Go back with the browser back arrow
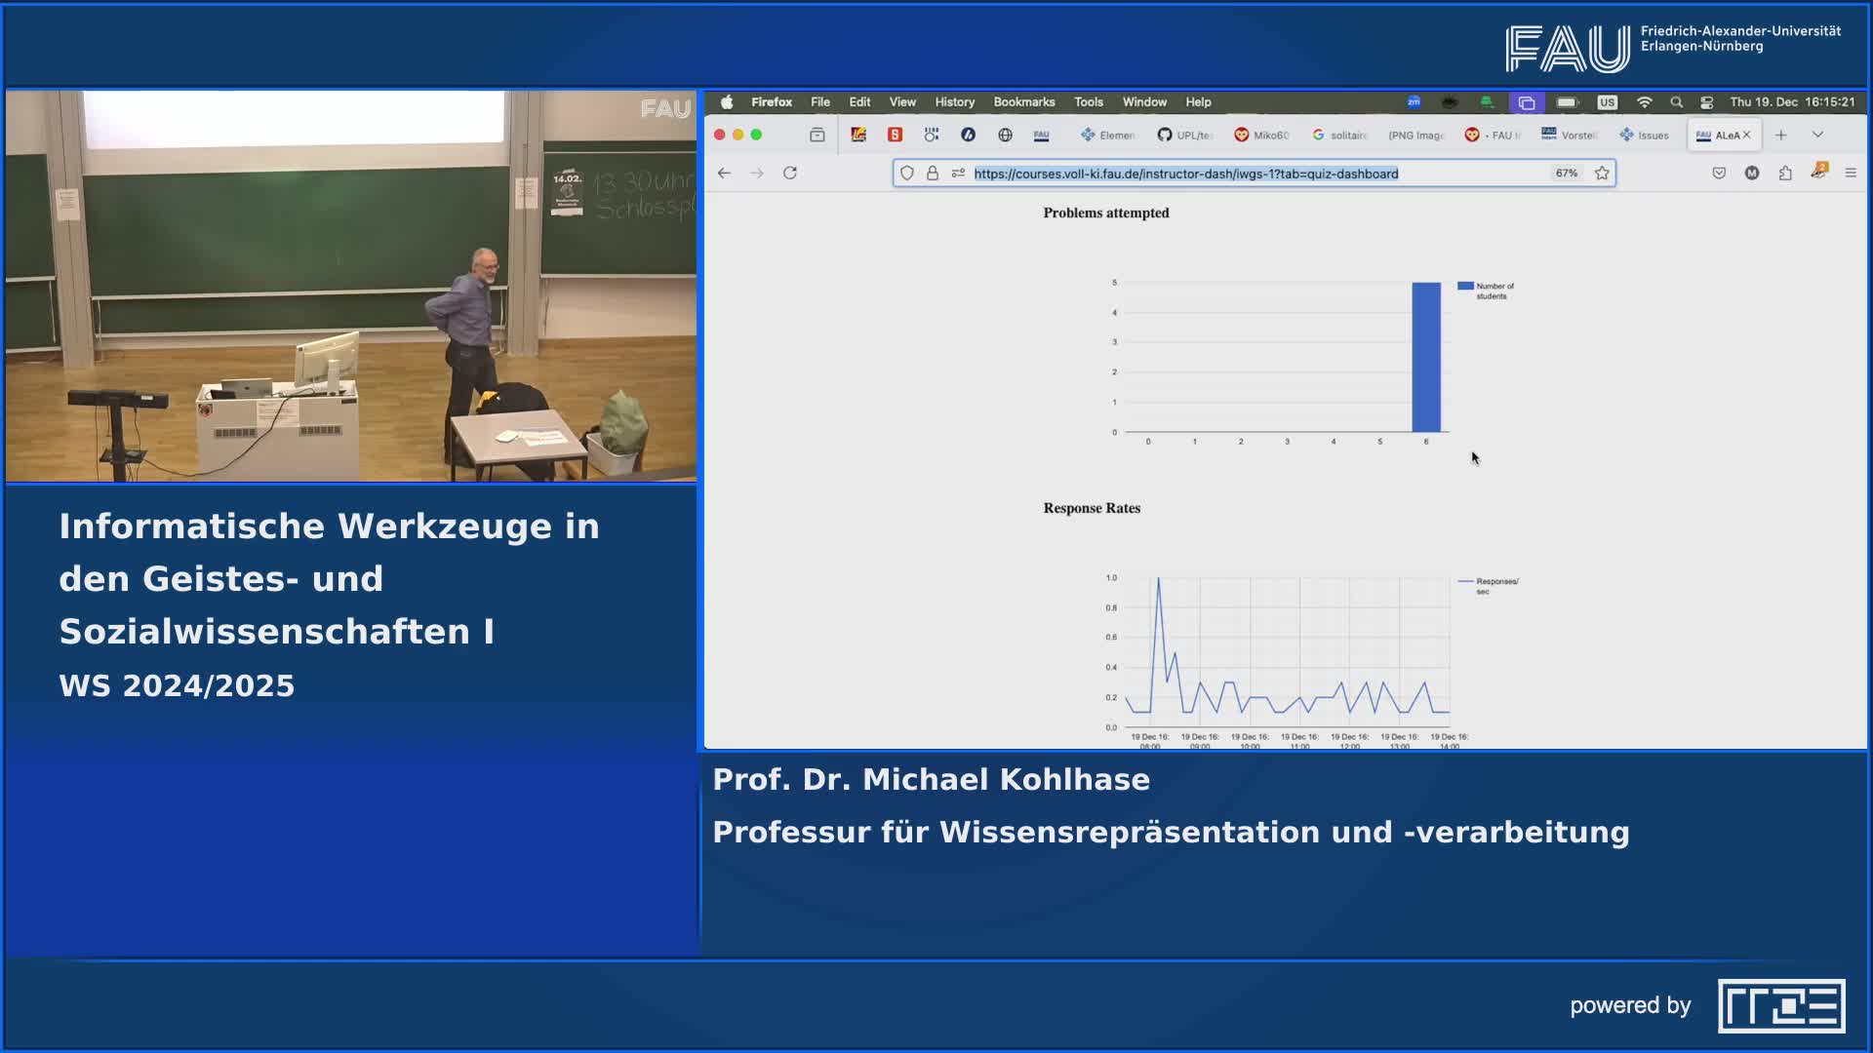1873x1053 pixels. 724,173
